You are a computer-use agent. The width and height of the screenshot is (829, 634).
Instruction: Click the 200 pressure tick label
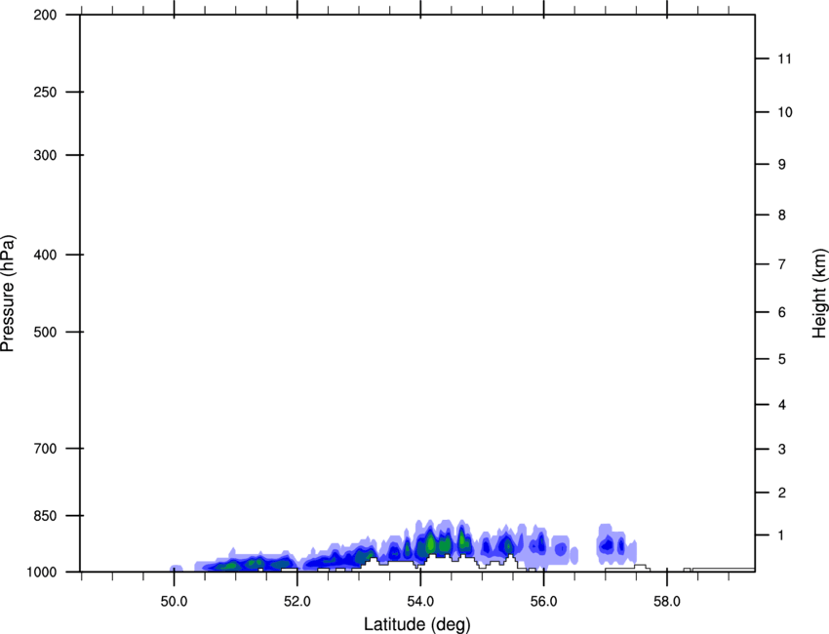pos(45,16)
